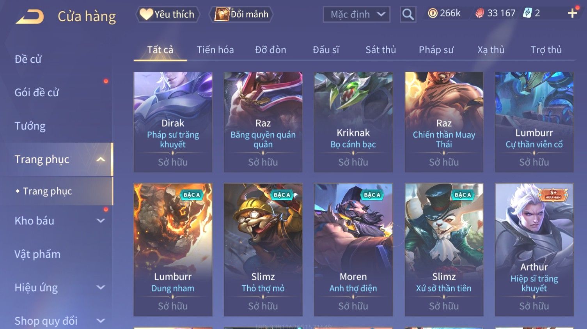Screen dimensions: 587x329
Task: Click the gold coin currency icon
Action: (433, 13)
